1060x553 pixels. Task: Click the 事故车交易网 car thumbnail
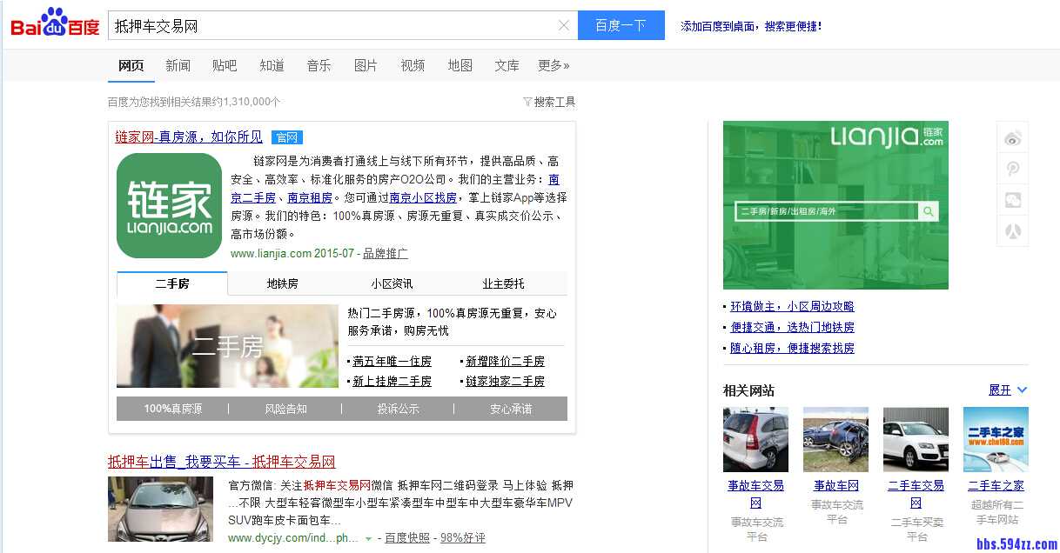click(x=755, y=440)
